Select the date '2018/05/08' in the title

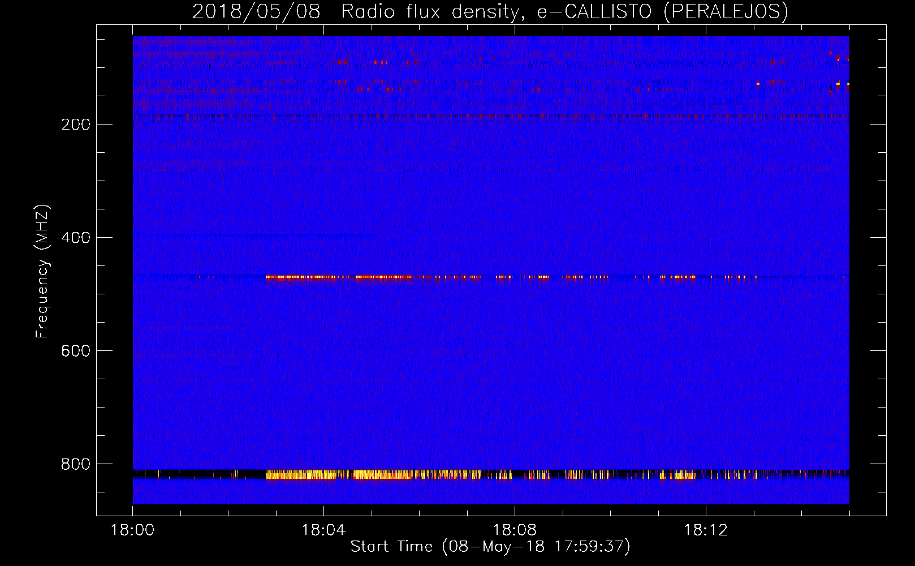256,12
